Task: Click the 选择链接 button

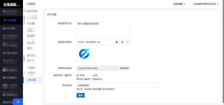Action: 124,68
